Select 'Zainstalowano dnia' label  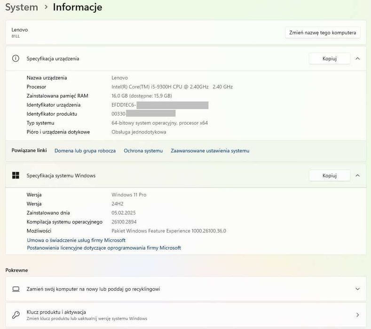48,212
